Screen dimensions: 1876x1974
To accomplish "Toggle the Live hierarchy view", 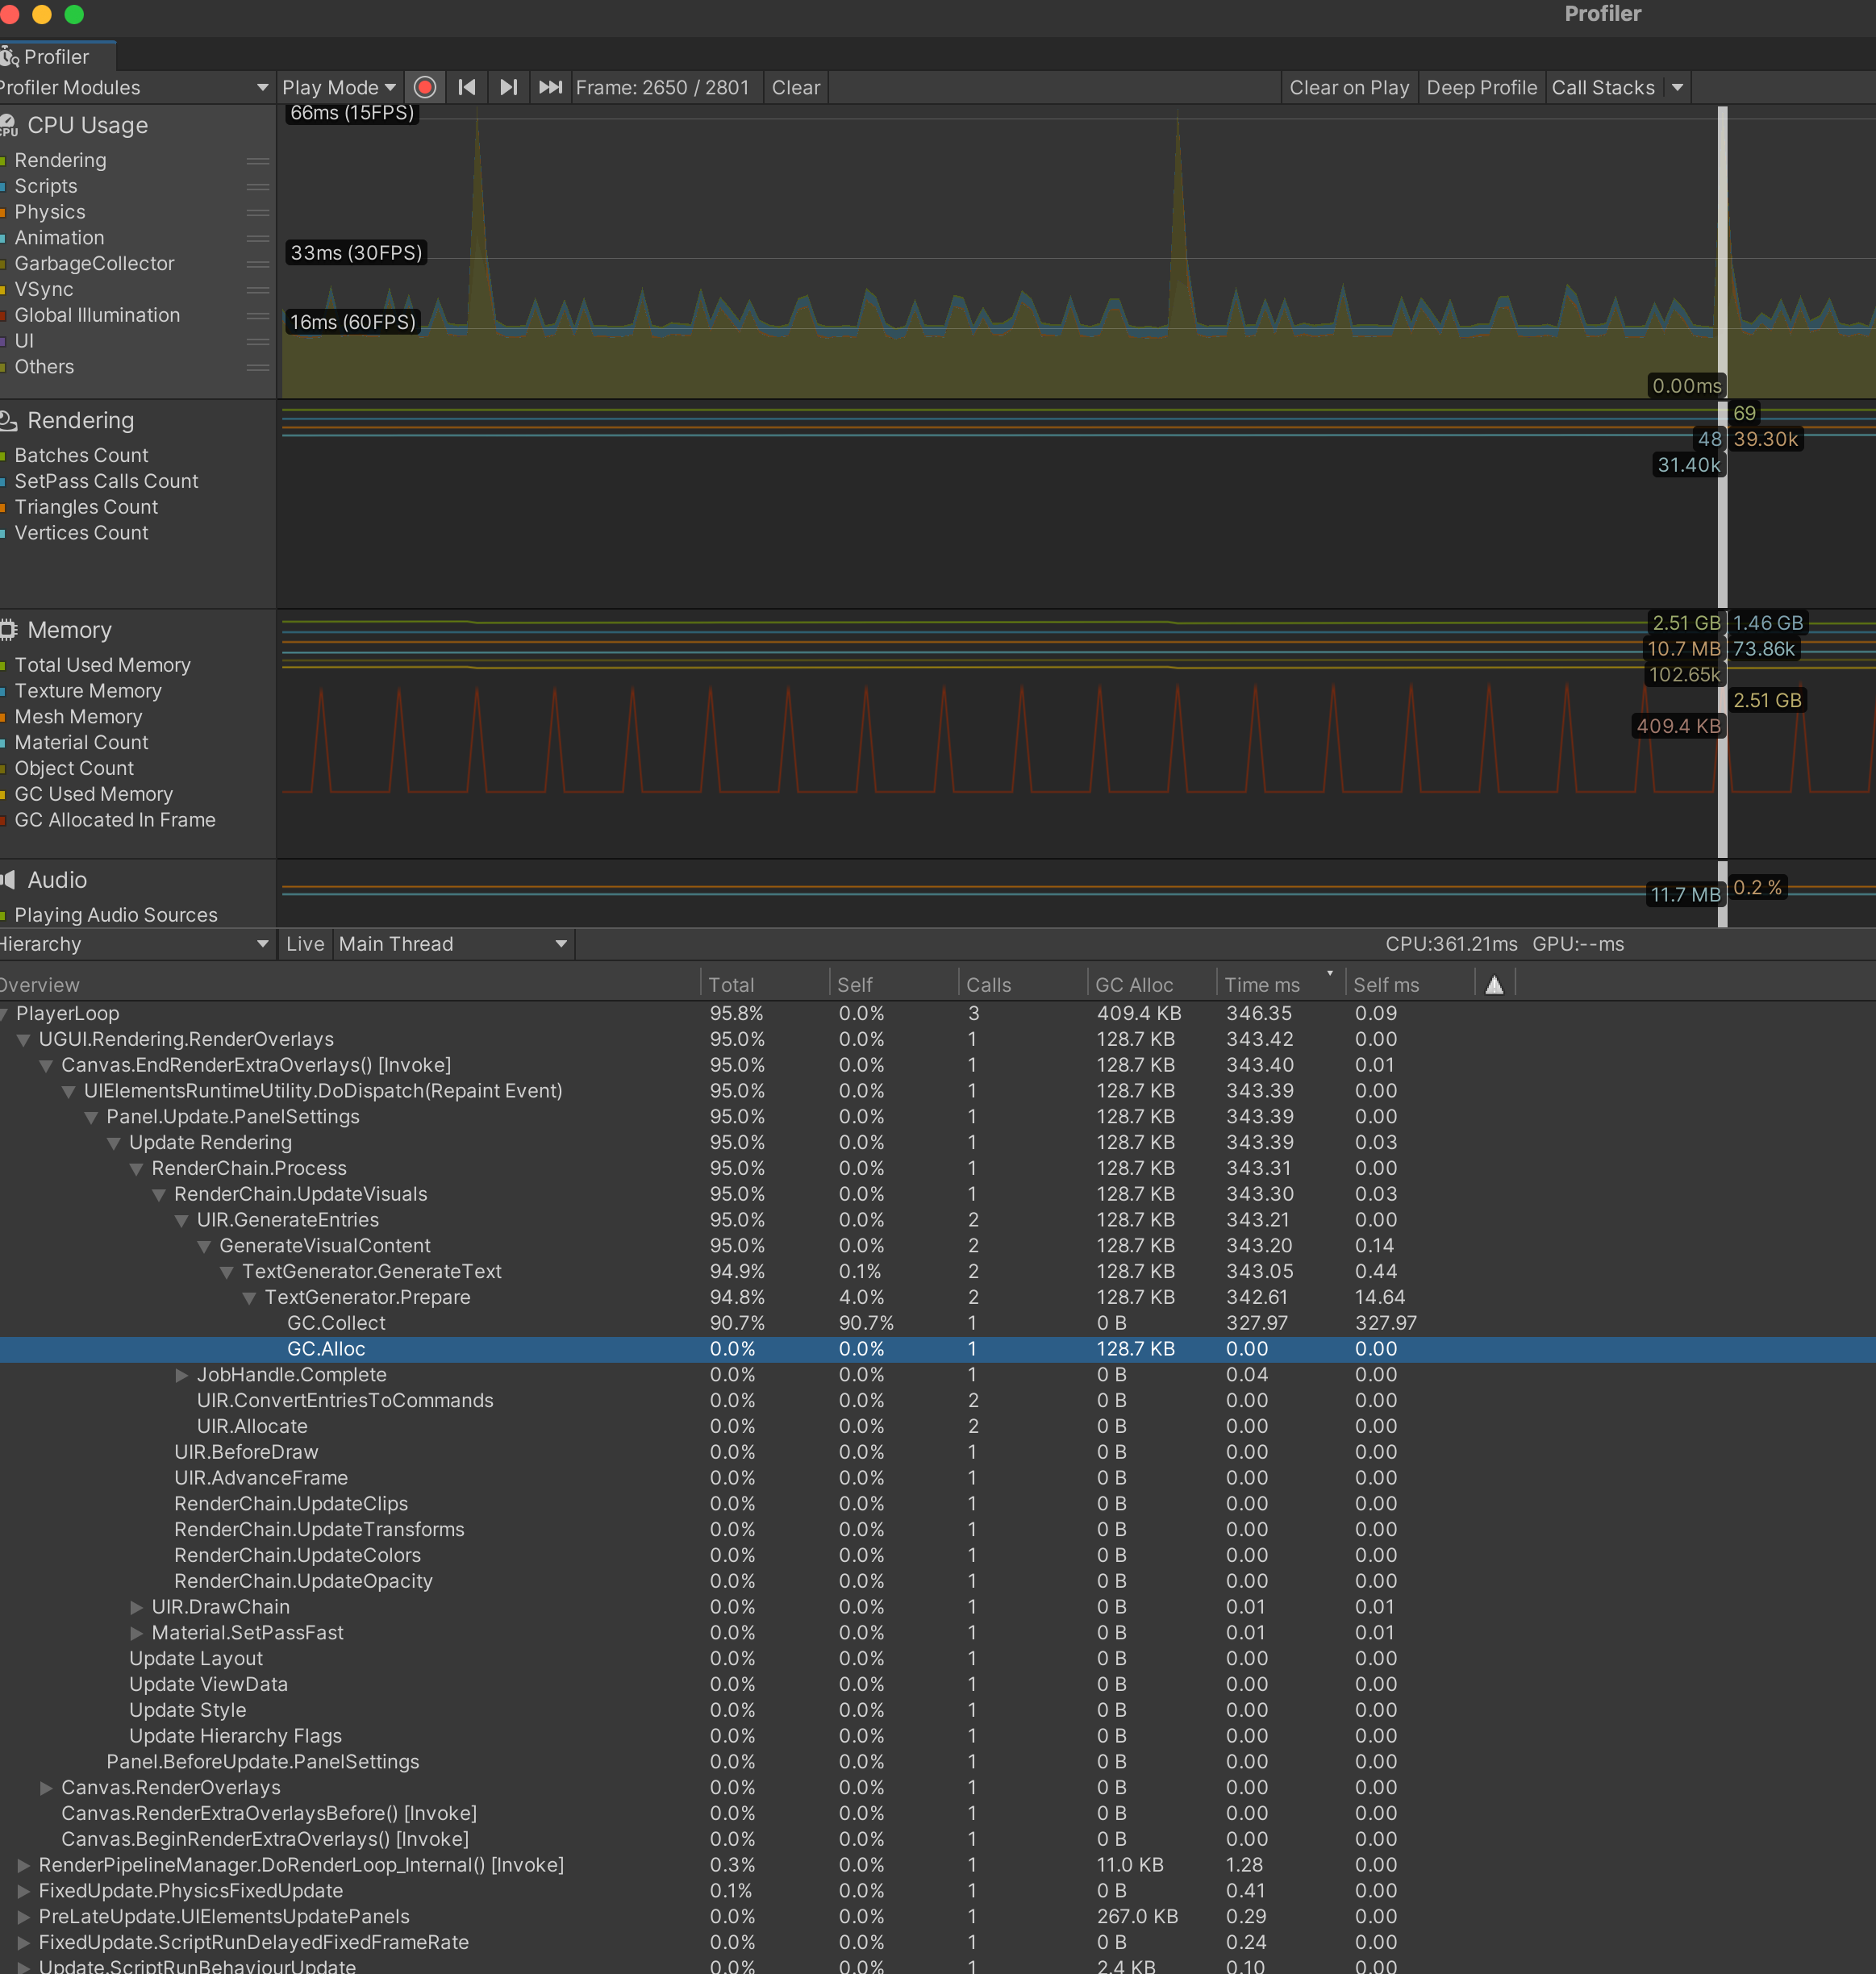I will pyautogui.click(x=304, y=944).
